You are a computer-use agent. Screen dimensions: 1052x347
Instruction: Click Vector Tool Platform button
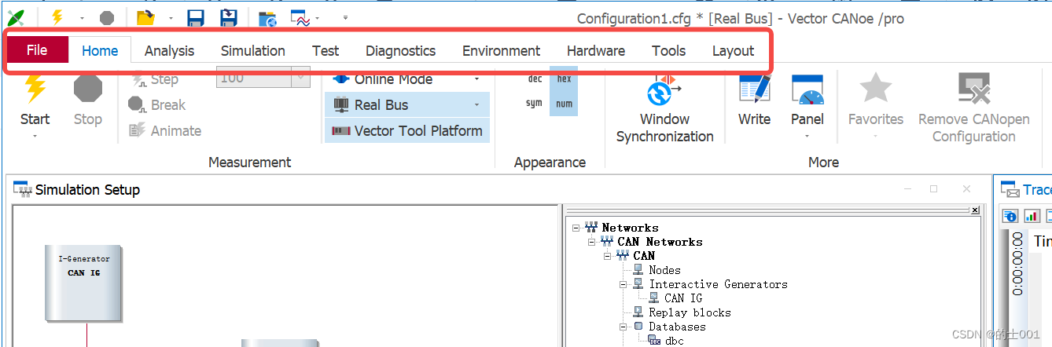406,130
